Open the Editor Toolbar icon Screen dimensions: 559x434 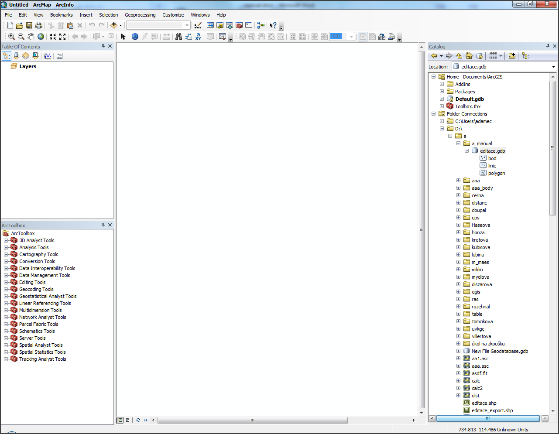[198, 25]
